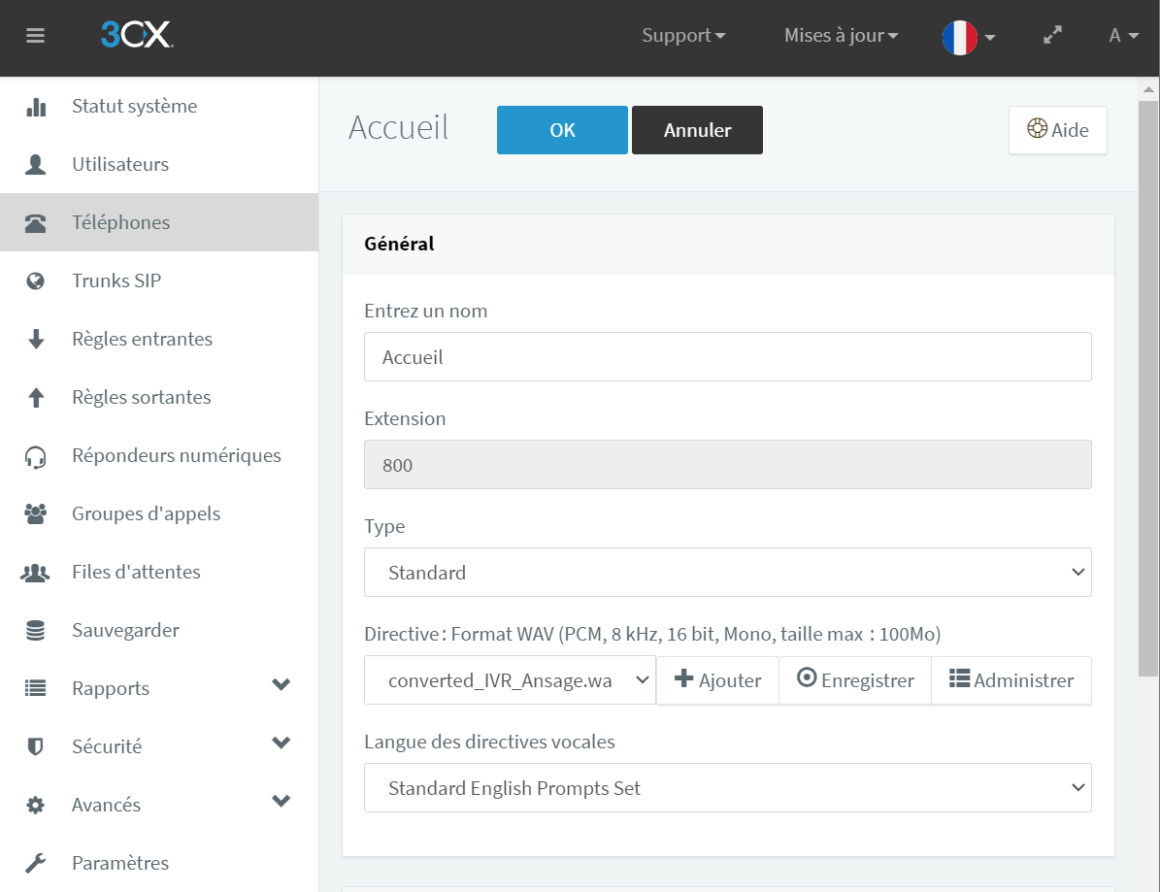Open Statut système in the sidebar
The image size is (1160, 892).
point(159,106)
